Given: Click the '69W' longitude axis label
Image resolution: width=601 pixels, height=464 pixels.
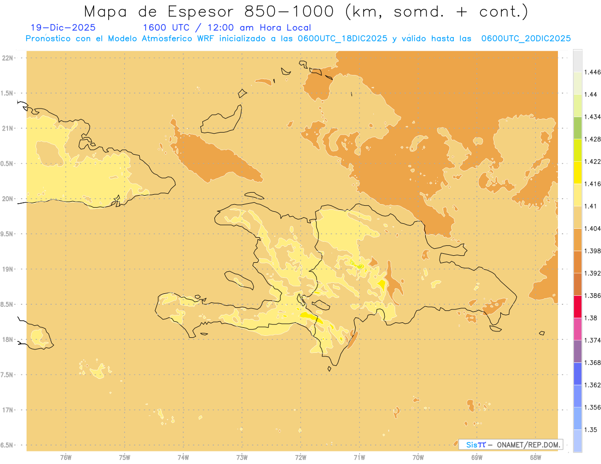Looking at the screenshot, I should 477,457.
